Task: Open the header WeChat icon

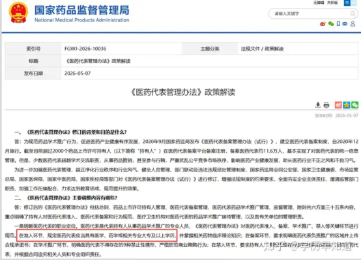Action: (331, 23)
